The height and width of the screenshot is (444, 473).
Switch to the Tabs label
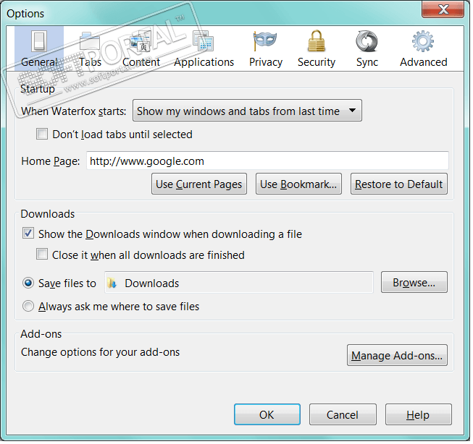(x=91, y=62)
